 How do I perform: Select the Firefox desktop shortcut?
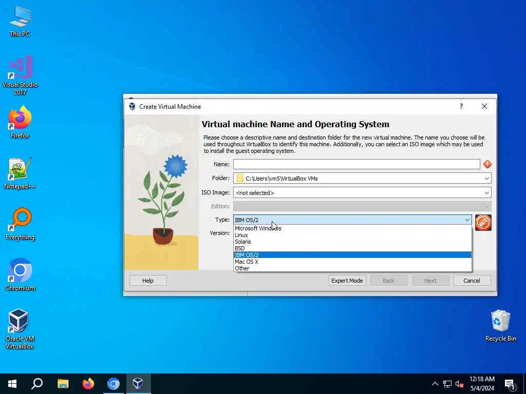[x=20, y=122]
